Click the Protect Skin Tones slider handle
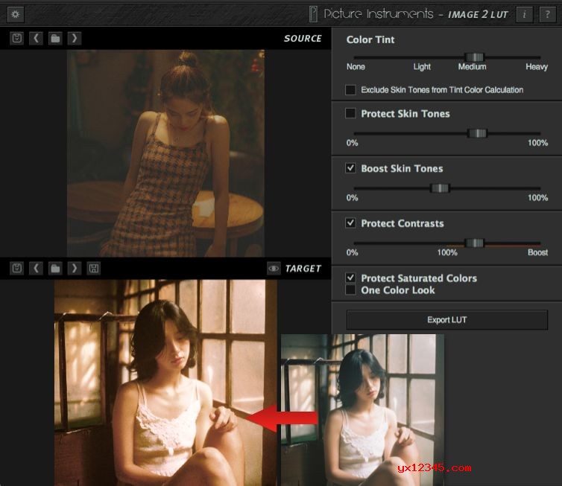 tap(478, 133)
